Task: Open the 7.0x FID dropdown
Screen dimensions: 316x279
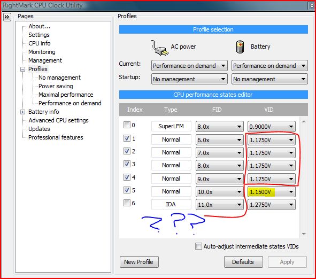Action: point(219,153)
